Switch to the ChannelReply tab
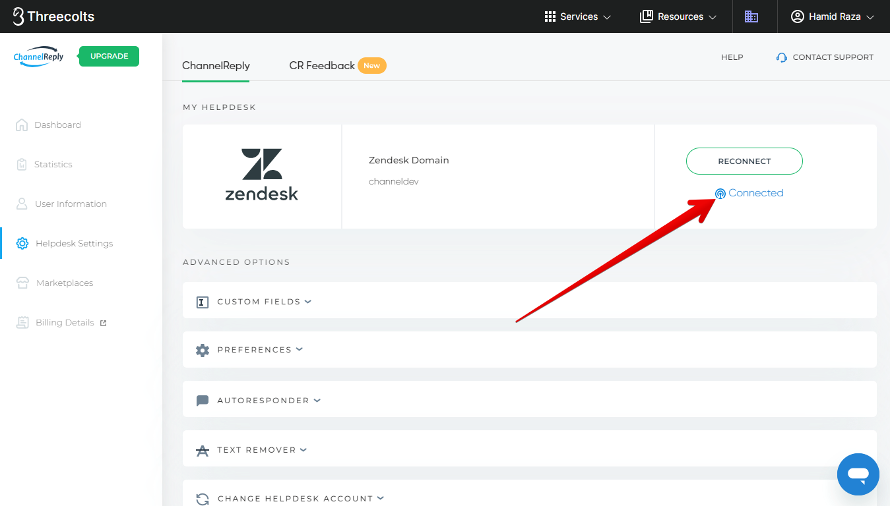The height and width of the screenshot is (506, 890). (216, 66)
